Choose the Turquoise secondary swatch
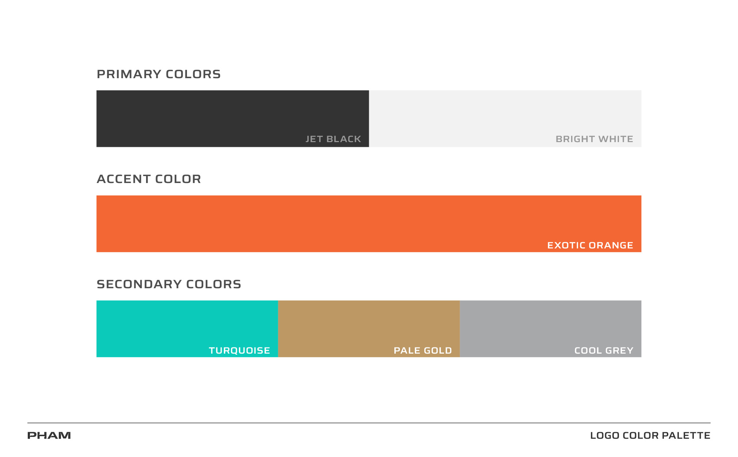 pos(187,329)
